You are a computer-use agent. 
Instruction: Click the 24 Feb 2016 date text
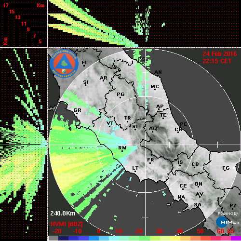click(x=220, y=54)
